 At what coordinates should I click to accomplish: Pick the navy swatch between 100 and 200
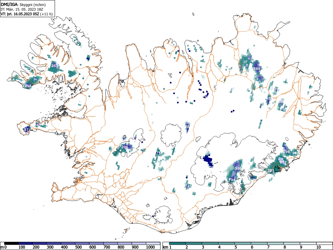coord(26,243)
